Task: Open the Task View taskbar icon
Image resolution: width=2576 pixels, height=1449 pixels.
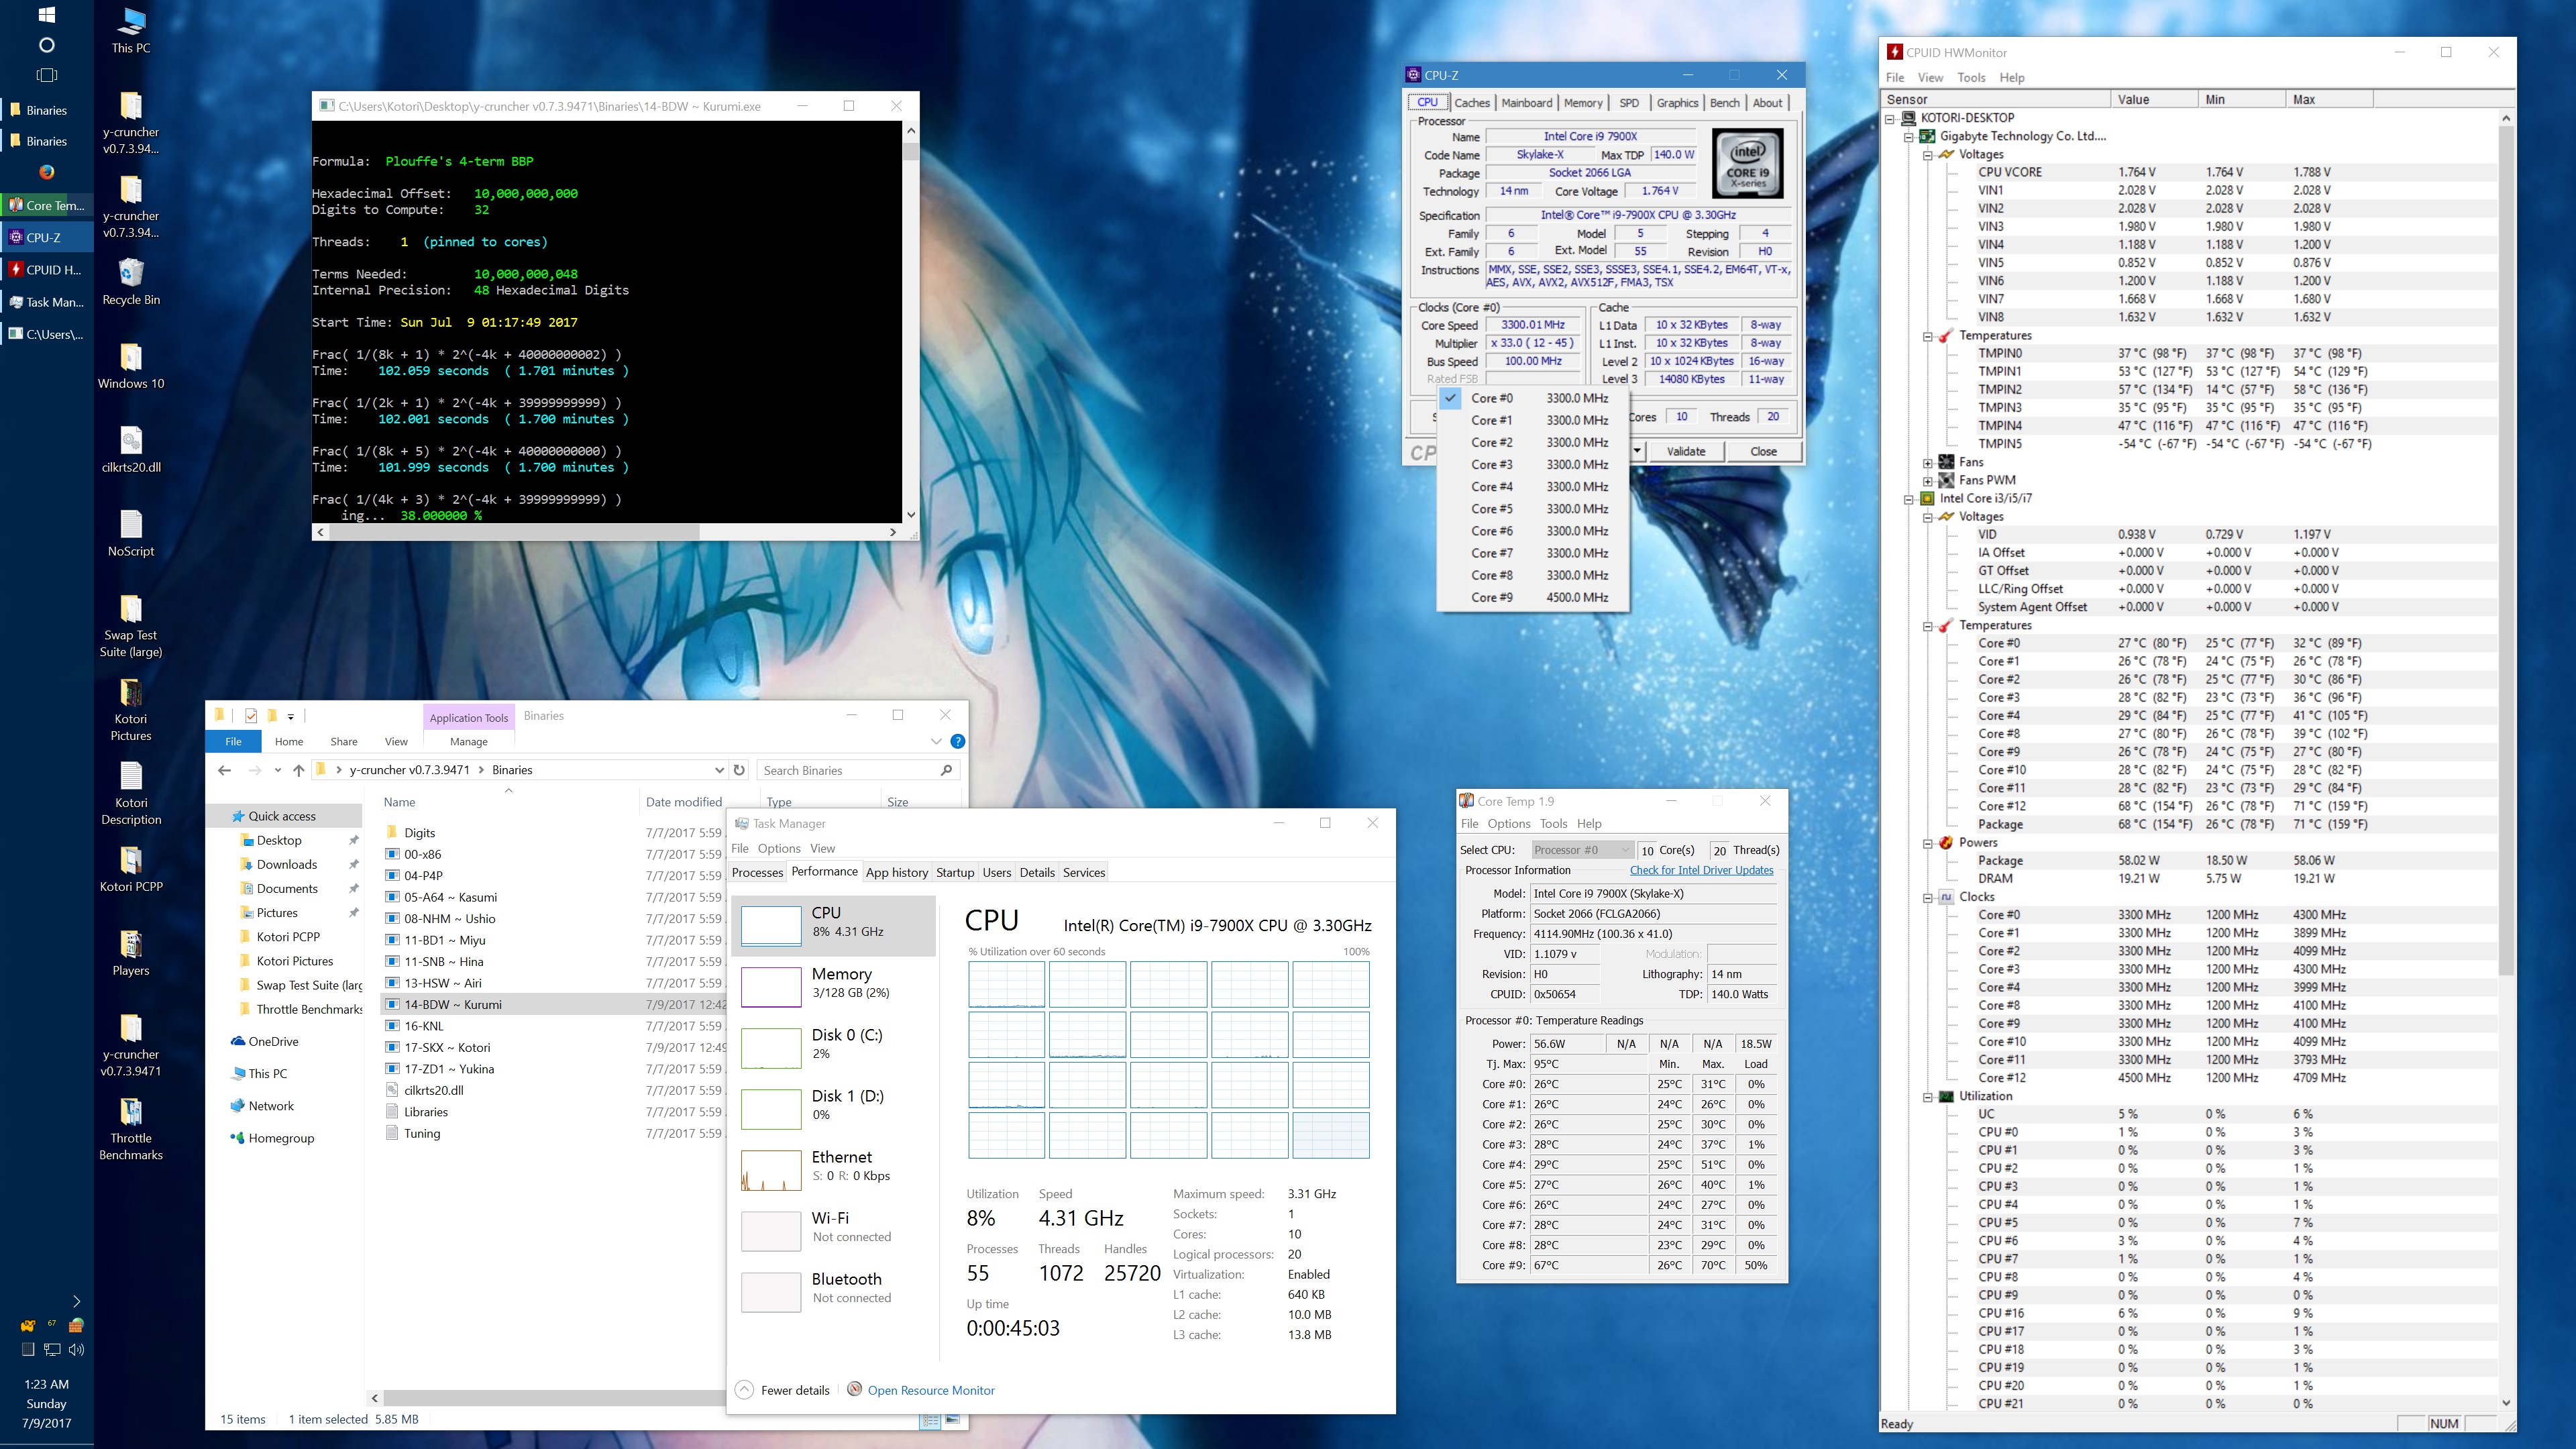Action: pyautogui.click(x=46, y=75)
